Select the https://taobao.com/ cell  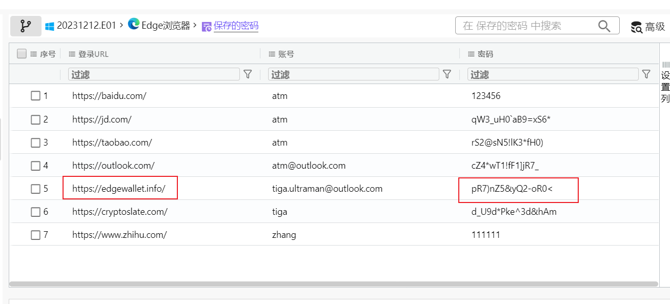(x=112, y=143)
